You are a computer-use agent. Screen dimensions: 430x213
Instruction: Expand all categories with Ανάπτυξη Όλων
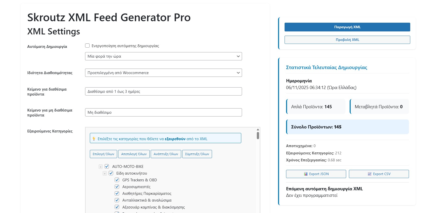[166, 154]
